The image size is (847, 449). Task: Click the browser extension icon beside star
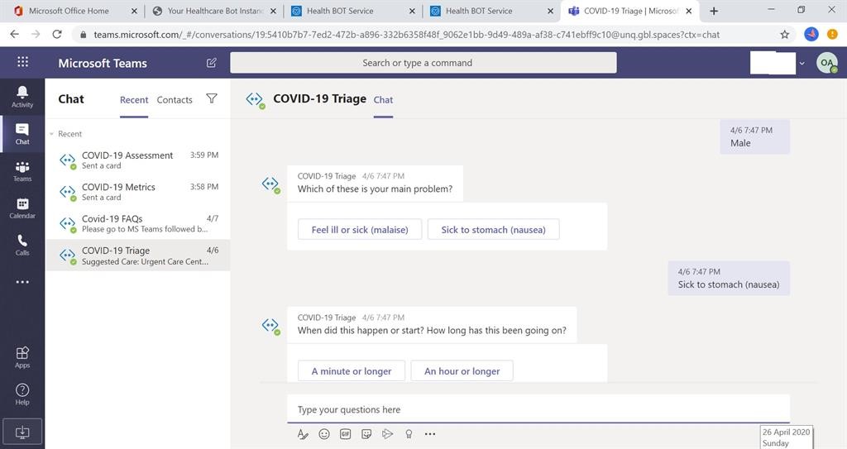(x=811, y=34)
